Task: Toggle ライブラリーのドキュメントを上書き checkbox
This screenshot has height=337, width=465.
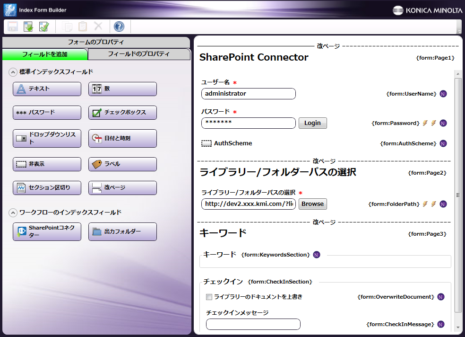Action: (x=209, y=297)
